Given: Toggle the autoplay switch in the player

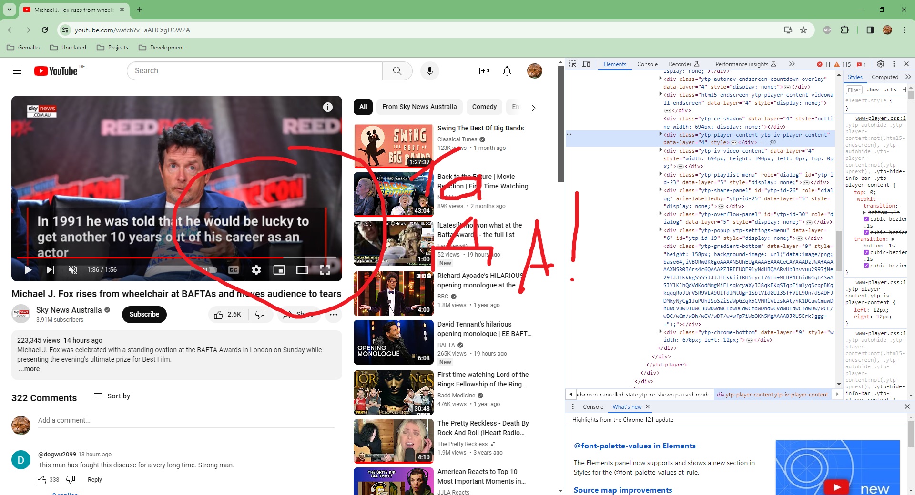Looking at the screenshot, I should [210, 270].
